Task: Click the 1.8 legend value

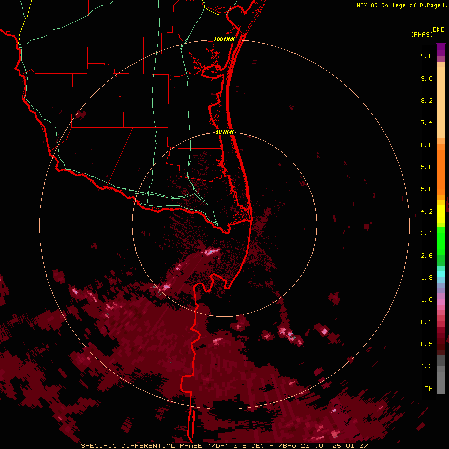Action: click(x=427, y=278)
